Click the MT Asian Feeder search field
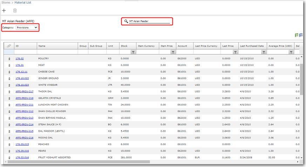 pyautogui.click(x=149, y=21)
